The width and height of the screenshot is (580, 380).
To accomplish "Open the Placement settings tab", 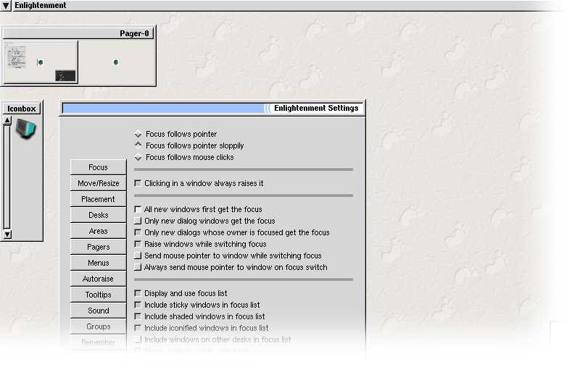I will 98,199.
